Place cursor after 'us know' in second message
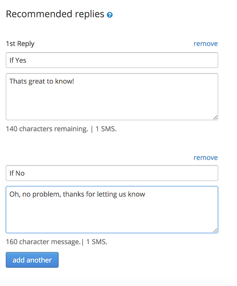 coord(145,194)
